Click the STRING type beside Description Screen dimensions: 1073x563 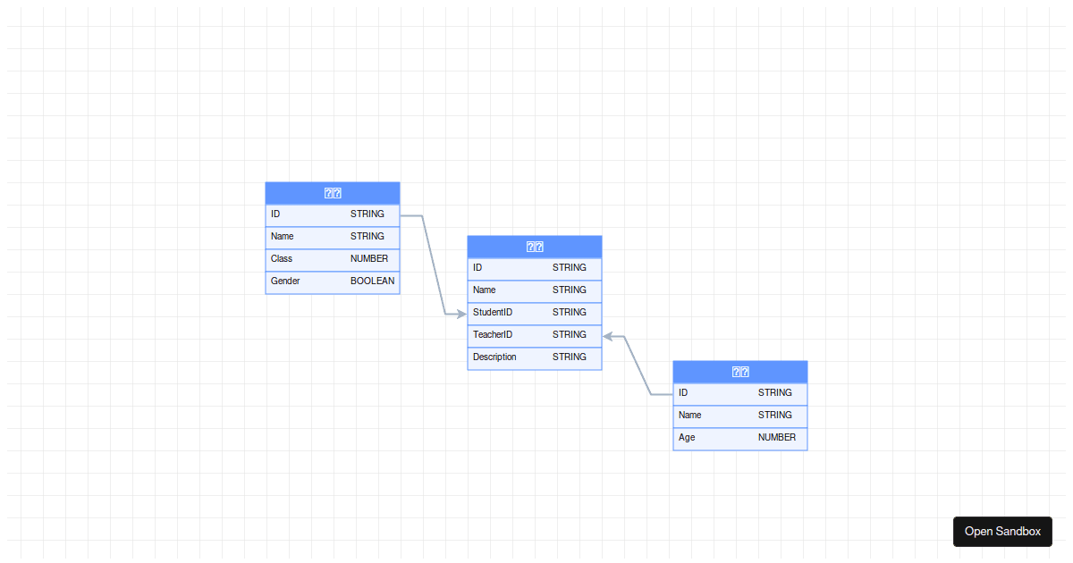(x=570, y=357)
